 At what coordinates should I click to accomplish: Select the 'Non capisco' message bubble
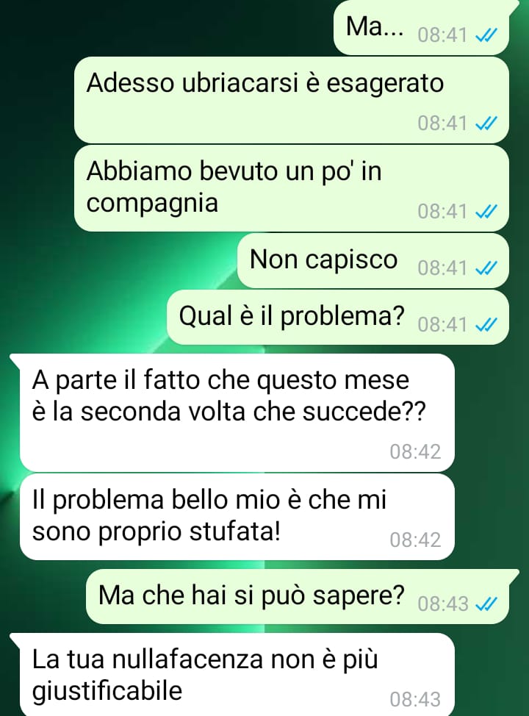(373, 261)
